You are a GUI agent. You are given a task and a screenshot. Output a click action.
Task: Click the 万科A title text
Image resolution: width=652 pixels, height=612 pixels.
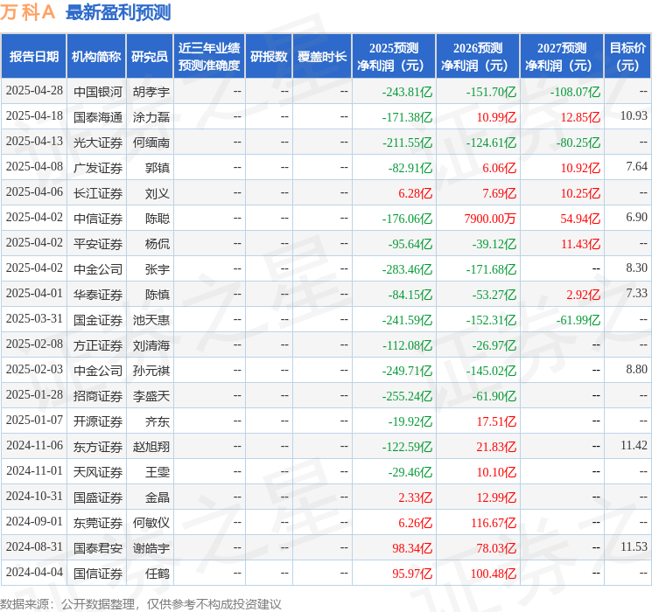point(27,12)
